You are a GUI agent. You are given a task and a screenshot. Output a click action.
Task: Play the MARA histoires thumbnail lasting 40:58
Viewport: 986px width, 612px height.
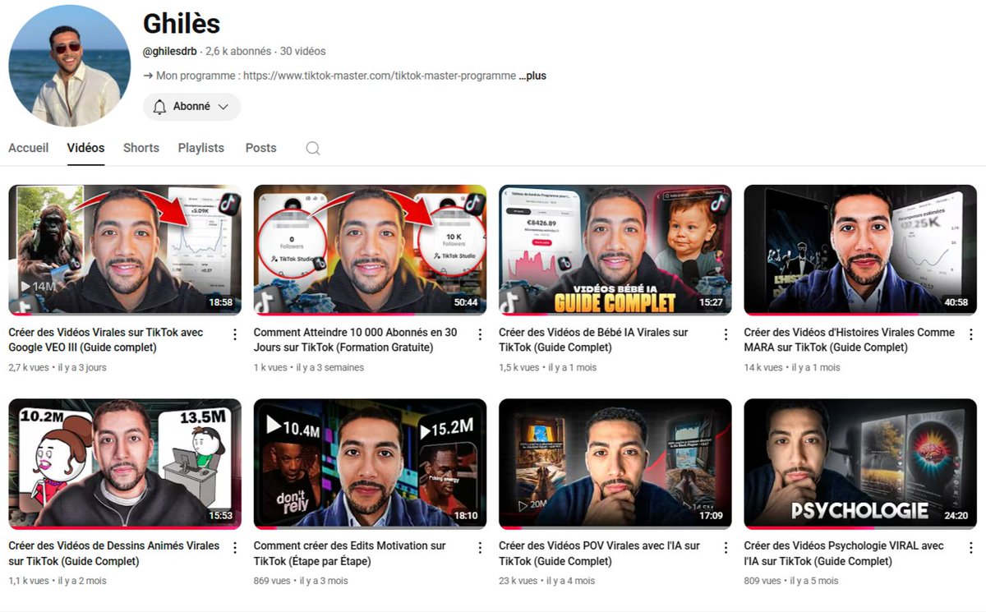(x=860, y=250)
